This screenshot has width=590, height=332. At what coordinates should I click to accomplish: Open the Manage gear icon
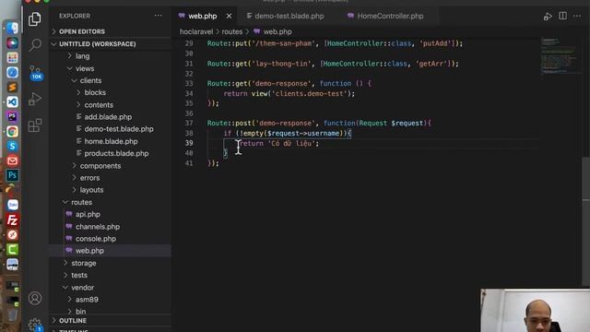click(x=35, y=324)
